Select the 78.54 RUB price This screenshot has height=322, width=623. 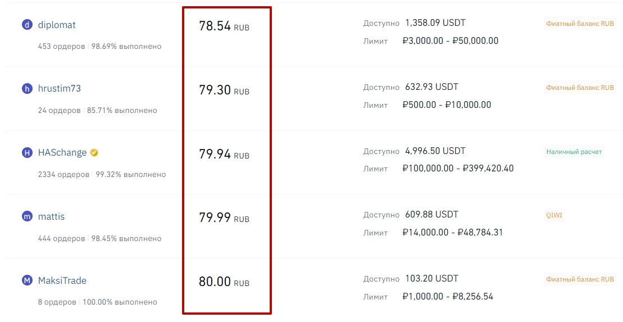[x=224, y=26]
